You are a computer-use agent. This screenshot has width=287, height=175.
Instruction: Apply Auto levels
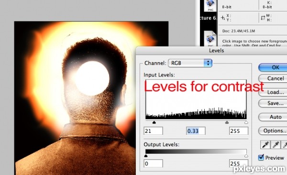tap(273, 117)
